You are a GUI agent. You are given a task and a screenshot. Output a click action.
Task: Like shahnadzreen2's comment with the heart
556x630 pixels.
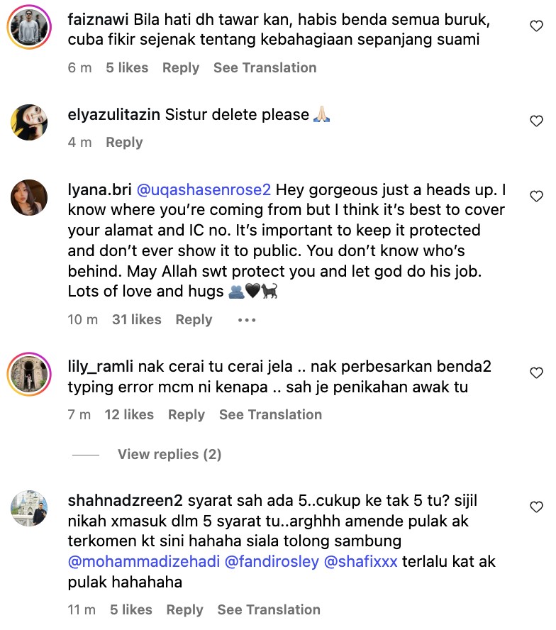[x=537, y=507]
